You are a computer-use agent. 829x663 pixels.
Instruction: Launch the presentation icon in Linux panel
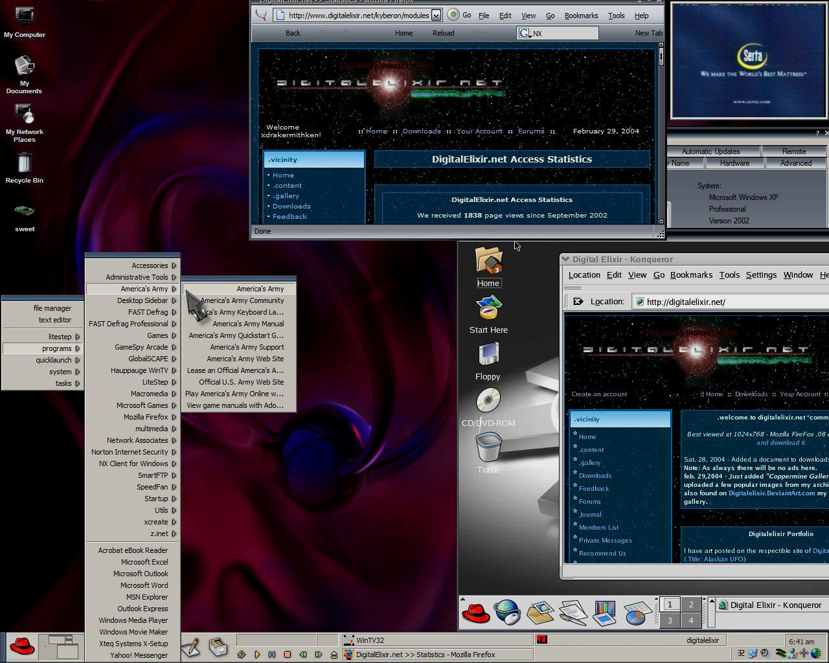[x=604, y=612]
